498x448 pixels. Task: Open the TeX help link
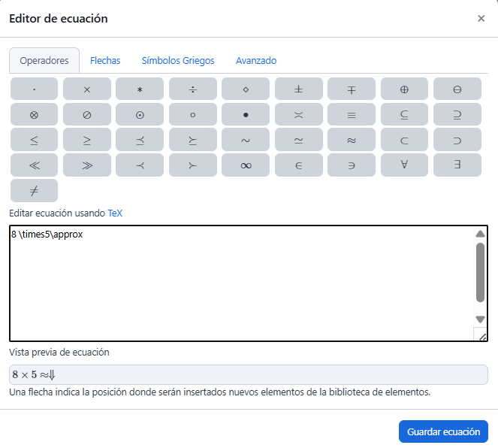[x=115, y=213]
